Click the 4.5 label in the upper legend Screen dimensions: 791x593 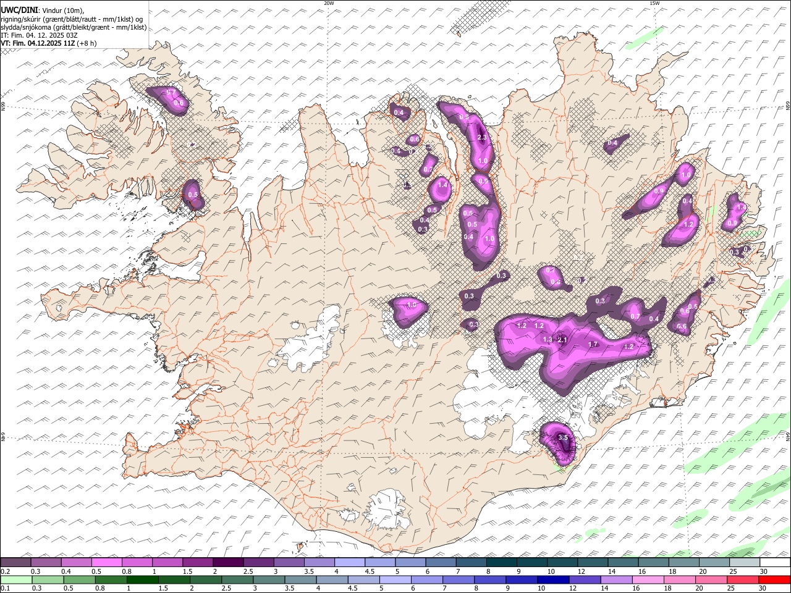pyautogui.click(x=370, y=571)
